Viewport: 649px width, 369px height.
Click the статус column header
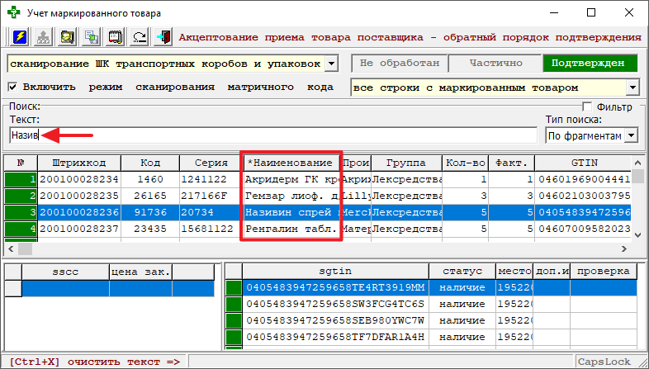click(x=462, y=272)
